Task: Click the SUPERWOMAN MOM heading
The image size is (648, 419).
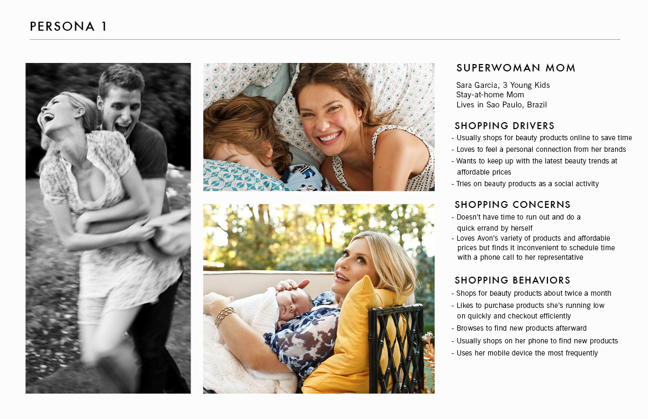Action: click(x=516, y=68)
